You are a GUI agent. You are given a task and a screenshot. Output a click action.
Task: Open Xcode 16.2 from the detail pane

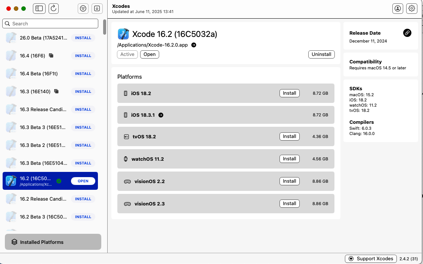pyautogui.click(x=149, y=54)
